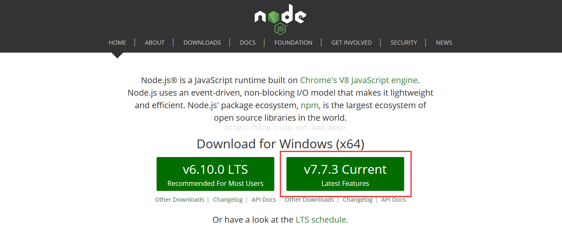Click the Node.js logo
Screen dimensions: 562x246
coord(280,19)
